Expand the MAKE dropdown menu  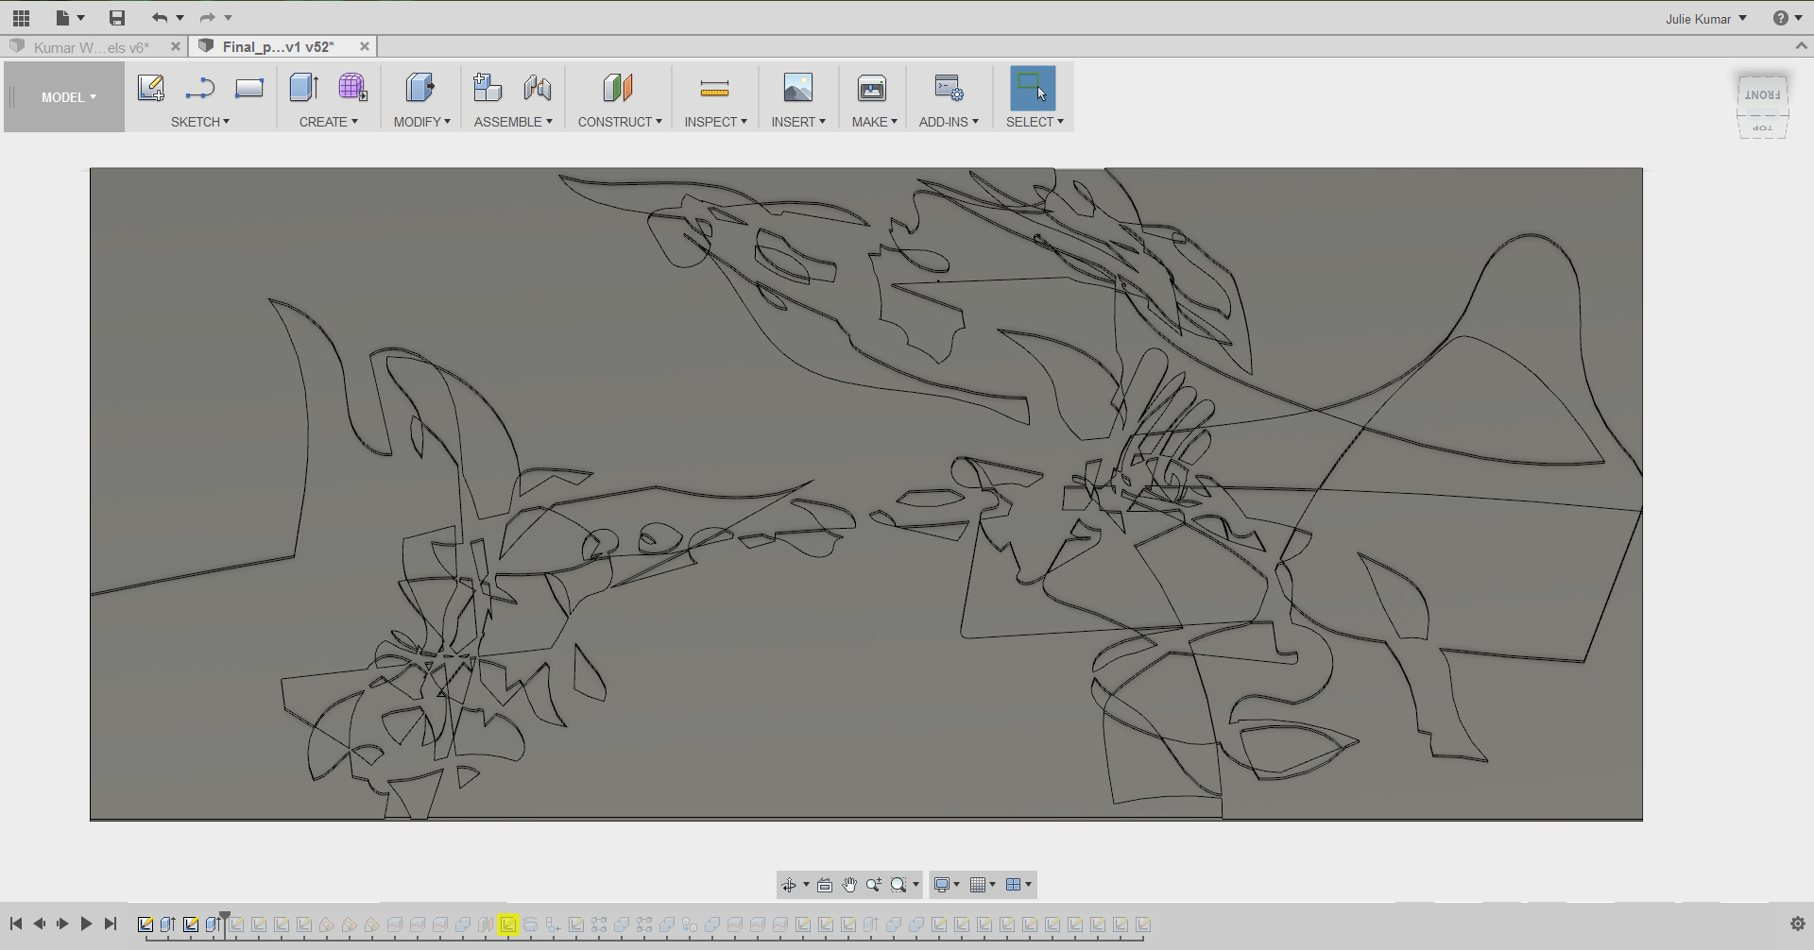[x=875, y=122]
